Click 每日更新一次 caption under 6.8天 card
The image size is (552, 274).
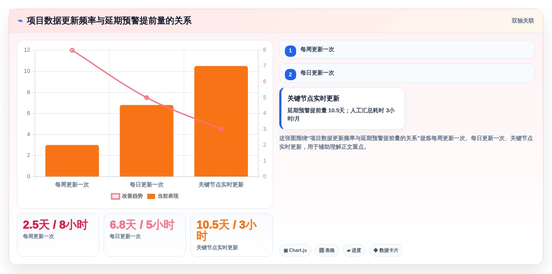pos(125,237)
